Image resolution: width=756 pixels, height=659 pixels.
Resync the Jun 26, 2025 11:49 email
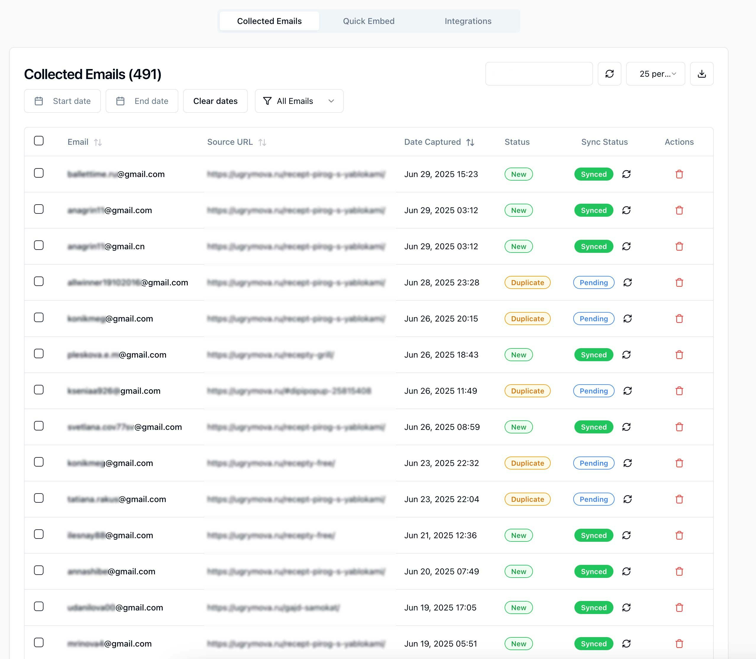(x=627, y=390)
